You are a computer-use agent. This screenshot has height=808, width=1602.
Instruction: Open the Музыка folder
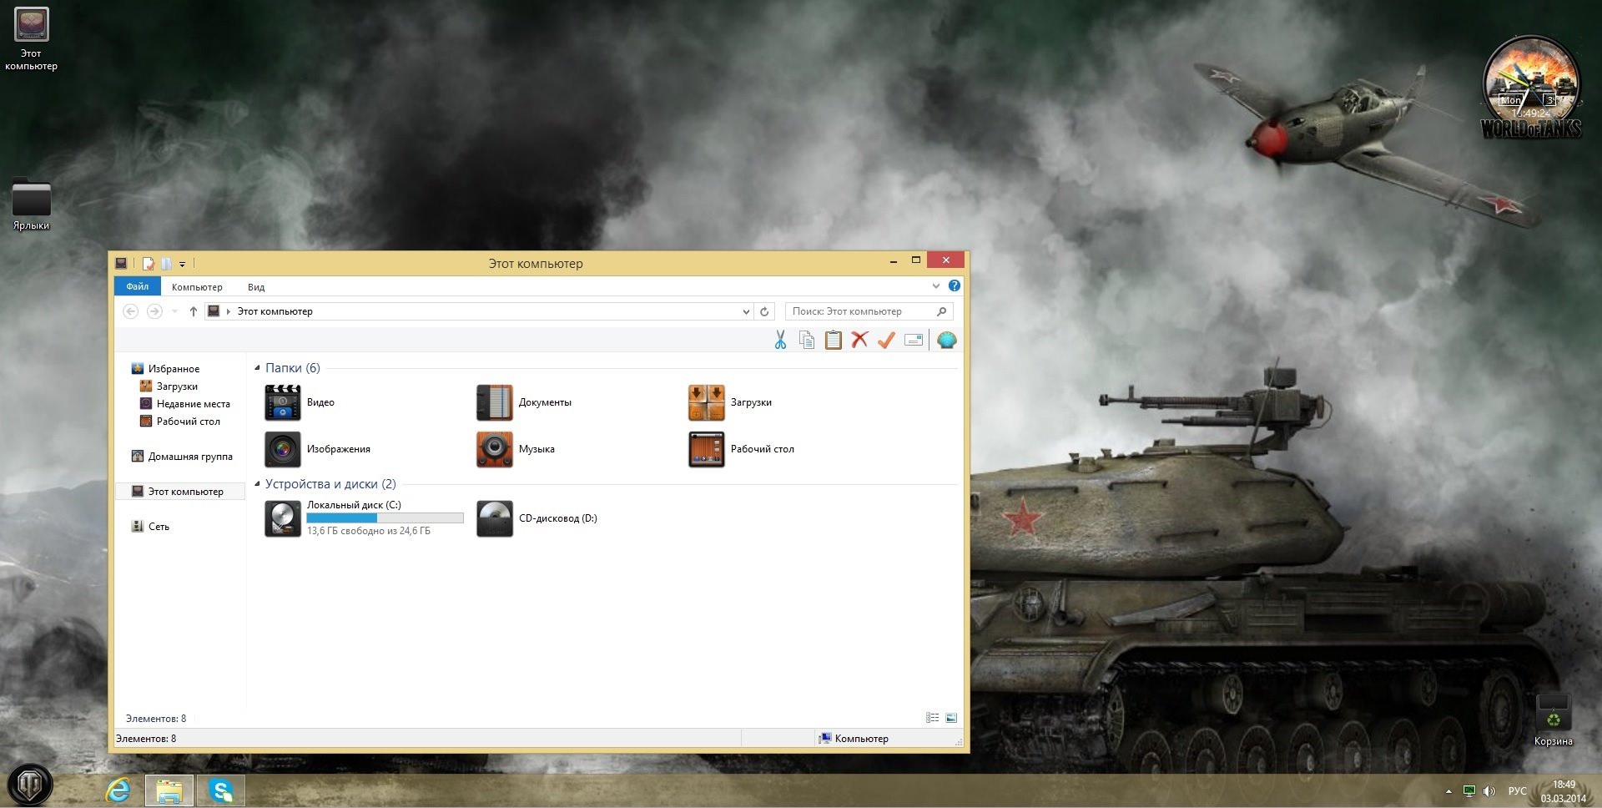click(x=496, y=449)
